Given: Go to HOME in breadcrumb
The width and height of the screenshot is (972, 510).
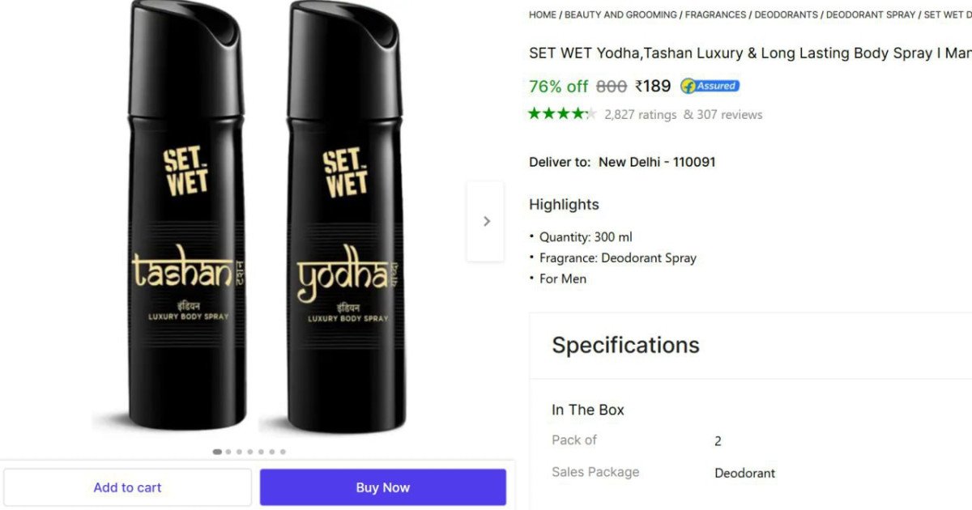Looking at the screenshot, I should click(x=543, y=15).
